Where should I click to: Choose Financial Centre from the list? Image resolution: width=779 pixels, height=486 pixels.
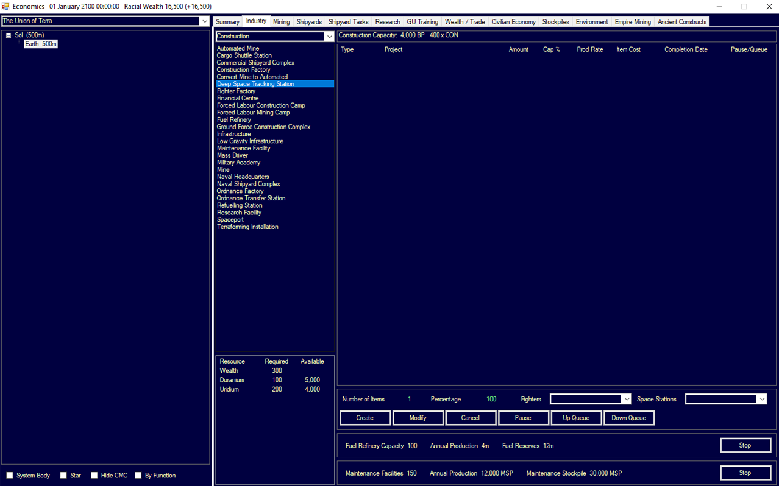(238, 99)
